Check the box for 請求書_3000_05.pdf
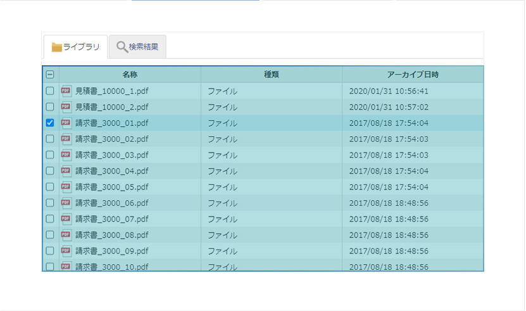Image resolution: width=526 pixels, height=311 pixels. pos(50,187)
